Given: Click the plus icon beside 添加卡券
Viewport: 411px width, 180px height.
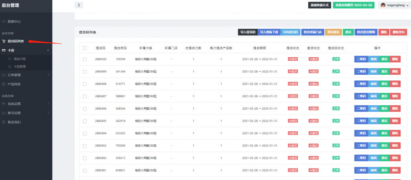Looking at the screenshot, I should [x=10, y=59].
